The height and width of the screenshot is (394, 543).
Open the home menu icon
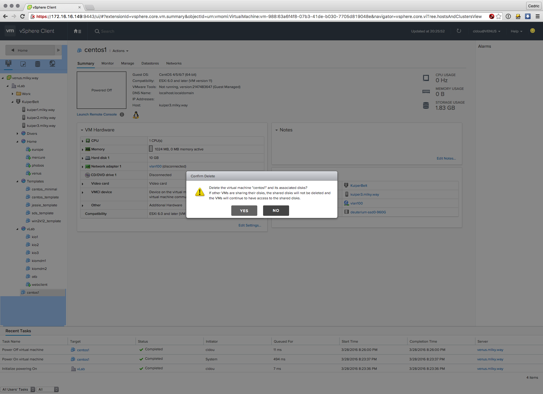[77, 31]
